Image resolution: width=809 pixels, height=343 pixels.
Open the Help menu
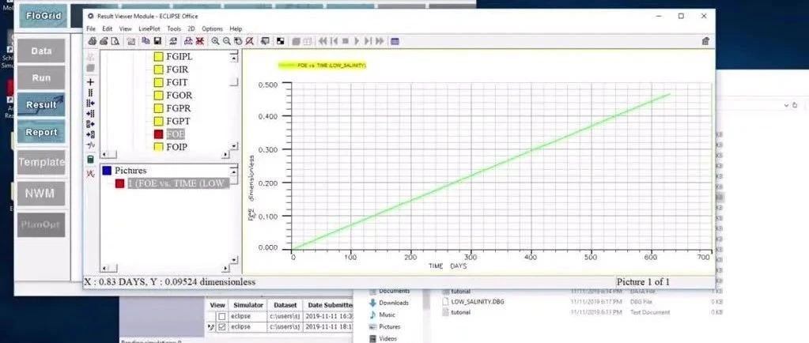[x=236, y=29]
